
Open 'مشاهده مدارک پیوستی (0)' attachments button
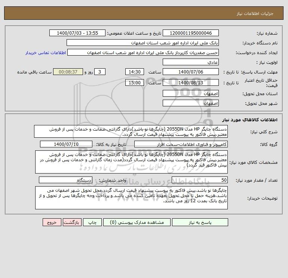(x=137, y=222)
